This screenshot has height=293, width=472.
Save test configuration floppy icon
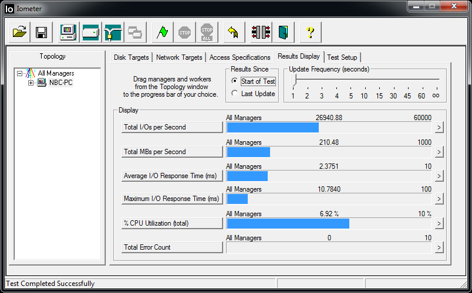(42, 32)
